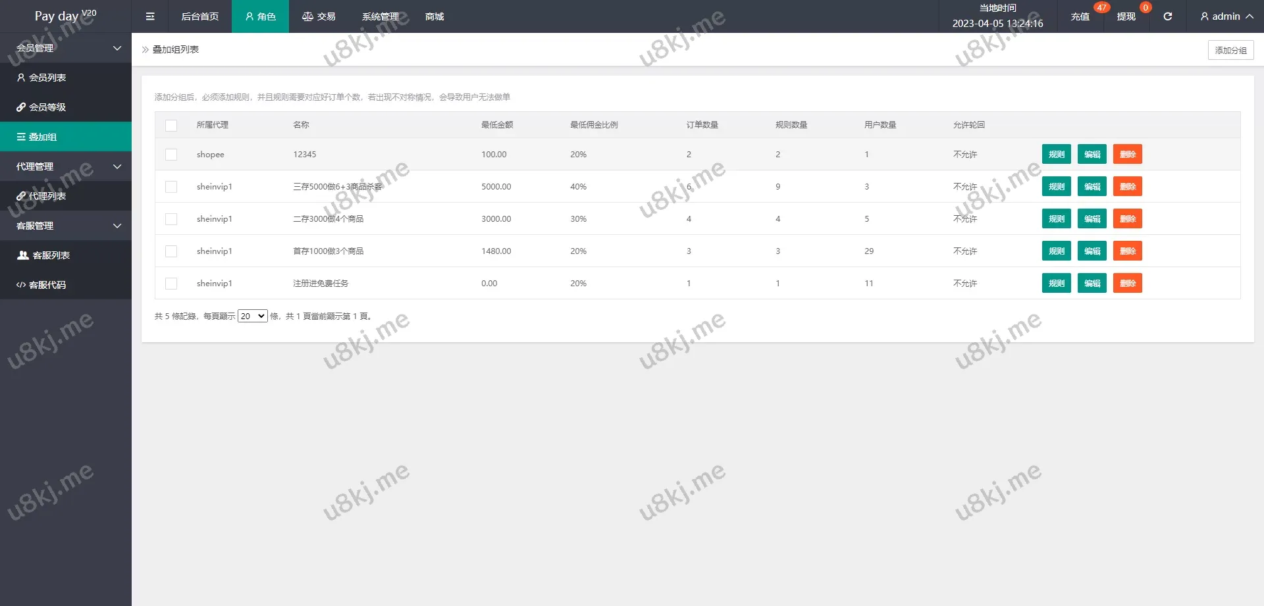Toggle the select-all checkbox in the table header

[171, 125]
